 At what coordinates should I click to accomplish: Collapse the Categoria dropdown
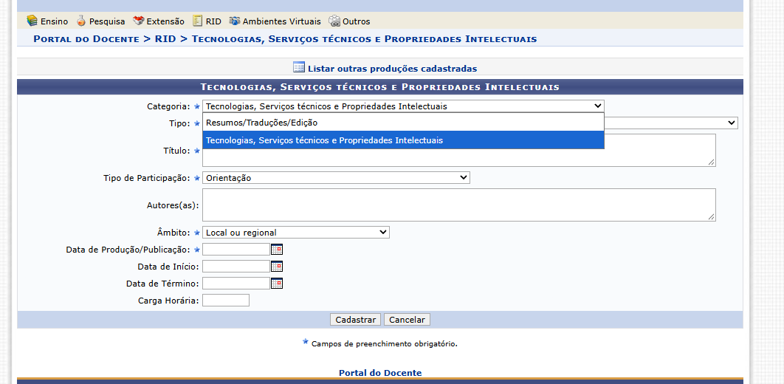click(403, 106)
